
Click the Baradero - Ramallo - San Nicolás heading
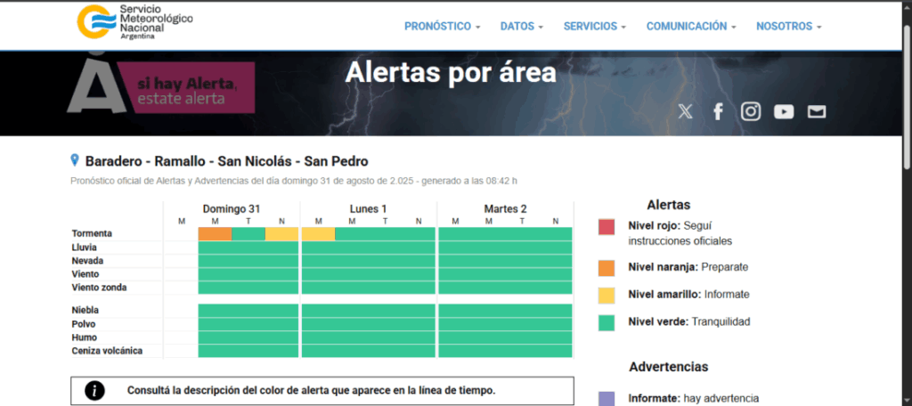pyautogui.click(x=226, y=161)
